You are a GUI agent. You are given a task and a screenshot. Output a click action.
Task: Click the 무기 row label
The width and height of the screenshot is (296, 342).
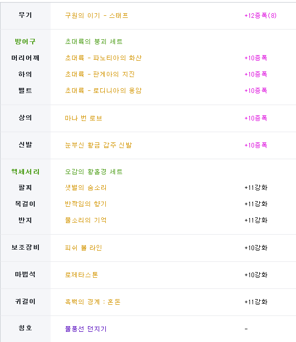point(26,15)
